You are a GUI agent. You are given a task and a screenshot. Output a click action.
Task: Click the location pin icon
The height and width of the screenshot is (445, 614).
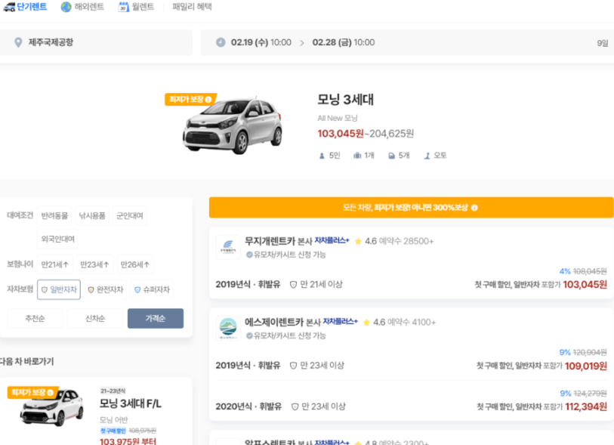[x=18, y=42]
